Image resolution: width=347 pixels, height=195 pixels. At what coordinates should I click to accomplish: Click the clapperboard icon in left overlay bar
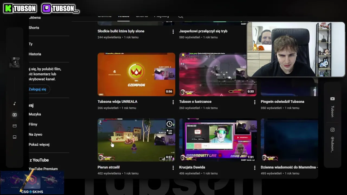click(x=15, y=126)
